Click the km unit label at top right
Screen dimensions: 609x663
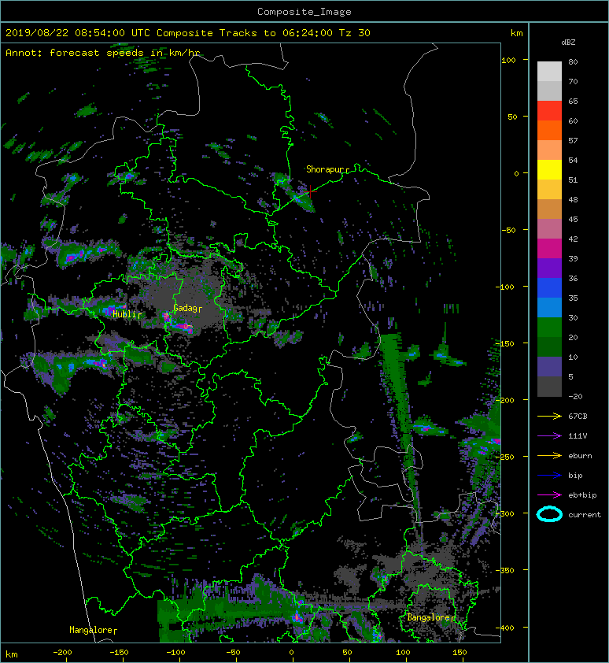517,33
